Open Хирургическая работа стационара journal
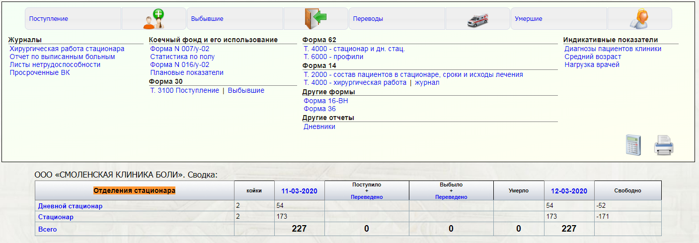 (x=67, y=49)
